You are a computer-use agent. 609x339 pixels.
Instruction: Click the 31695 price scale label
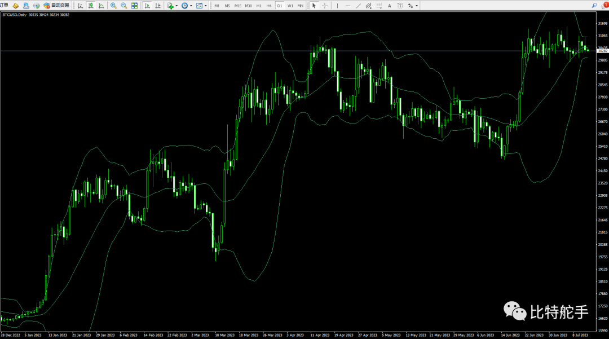click(x=603, y=23)
